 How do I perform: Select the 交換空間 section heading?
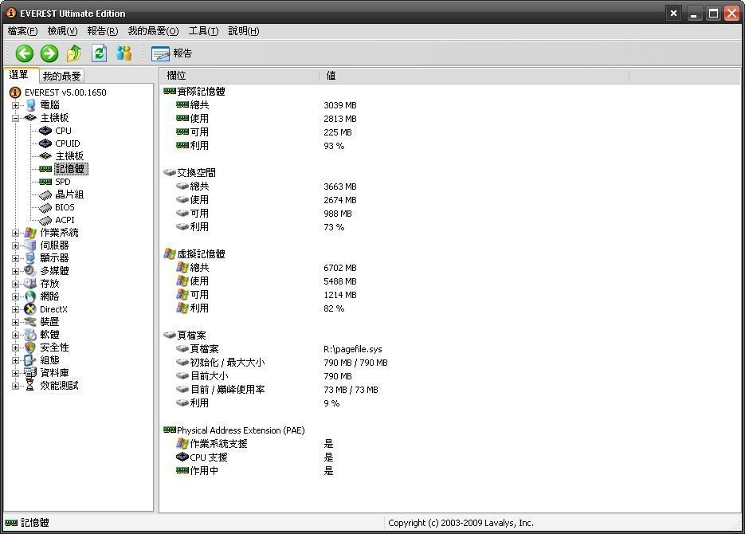196,172
